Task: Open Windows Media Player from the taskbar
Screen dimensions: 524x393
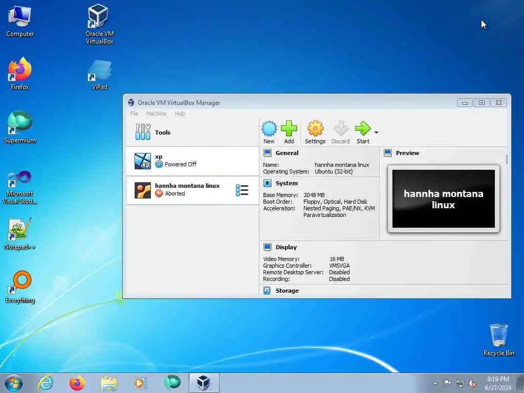Action: pos(140,383)
